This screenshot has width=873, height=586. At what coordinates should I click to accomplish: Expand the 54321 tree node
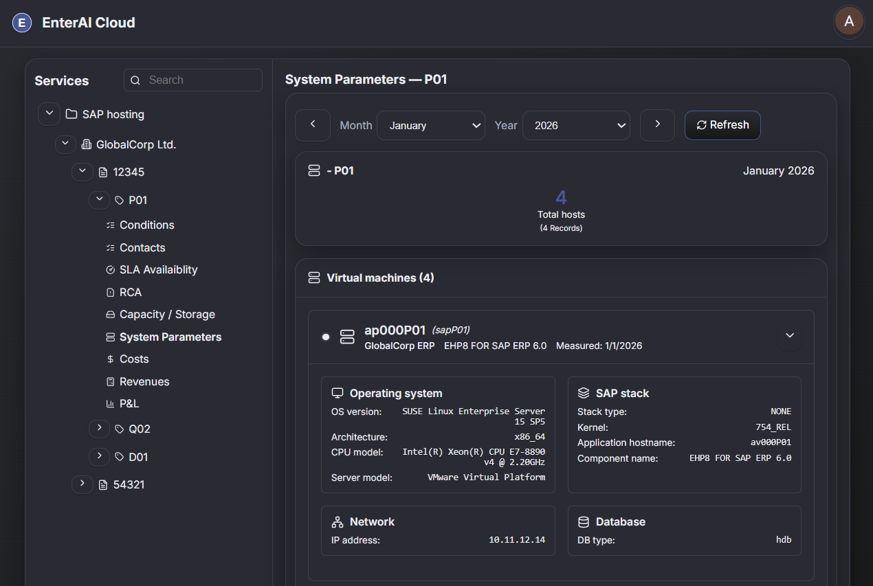click(82, 484)
